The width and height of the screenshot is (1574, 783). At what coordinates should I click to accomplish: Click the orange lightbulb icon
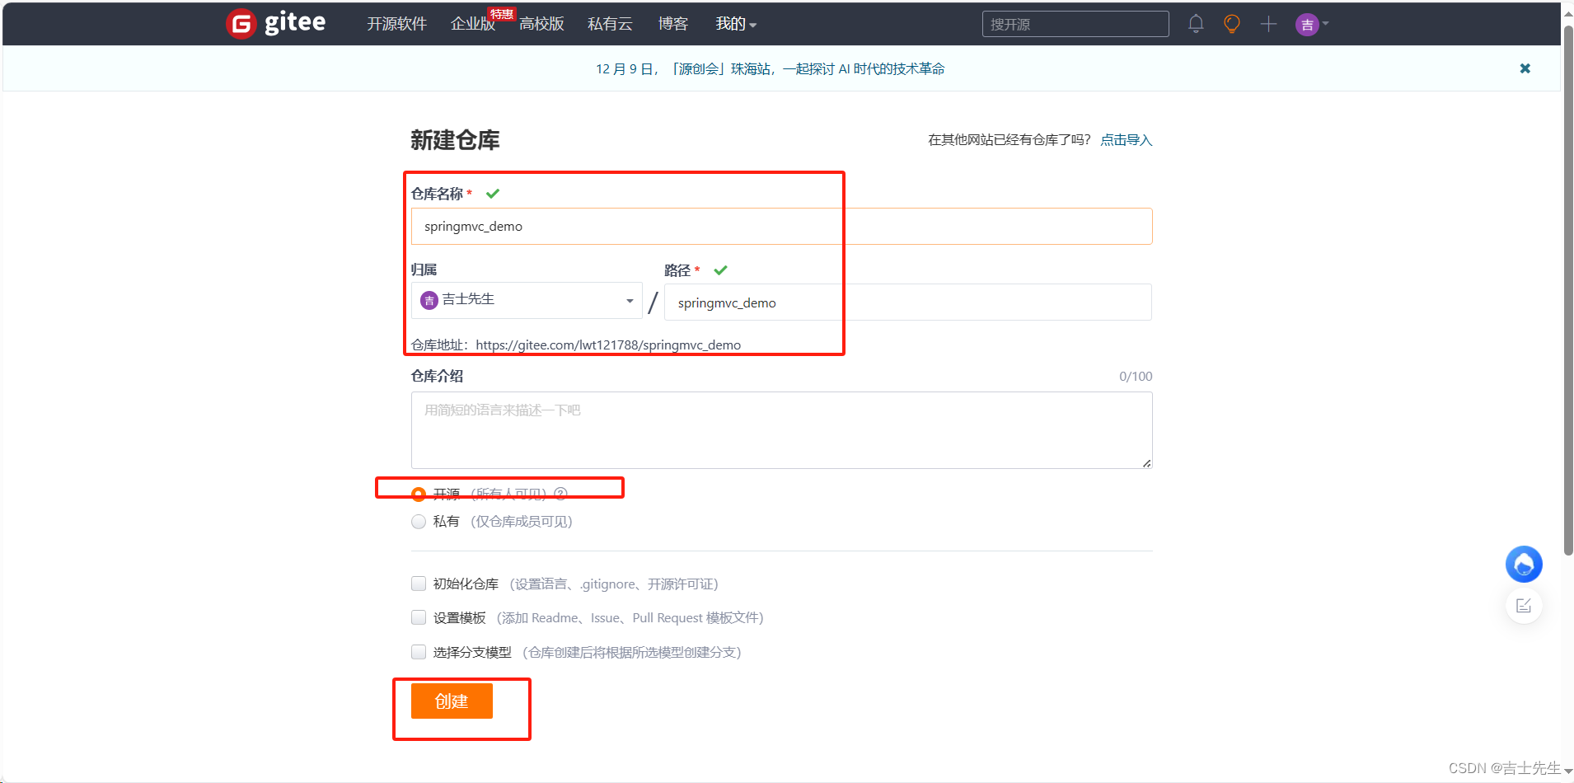1232,24
